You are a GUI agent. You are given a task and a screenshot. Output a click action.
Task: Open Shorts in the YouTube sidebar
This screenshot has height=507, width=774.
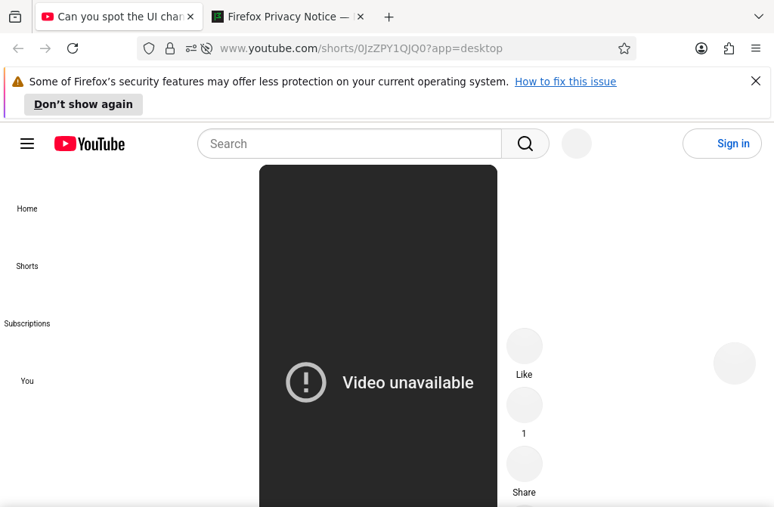pos(27,266)
